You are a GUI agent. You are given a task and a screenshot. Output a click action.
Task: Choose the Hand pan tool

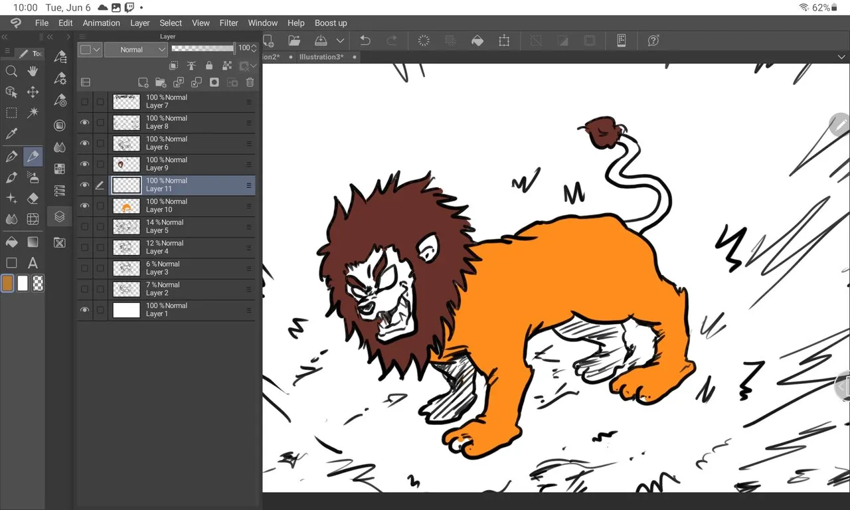pos(33,71)
